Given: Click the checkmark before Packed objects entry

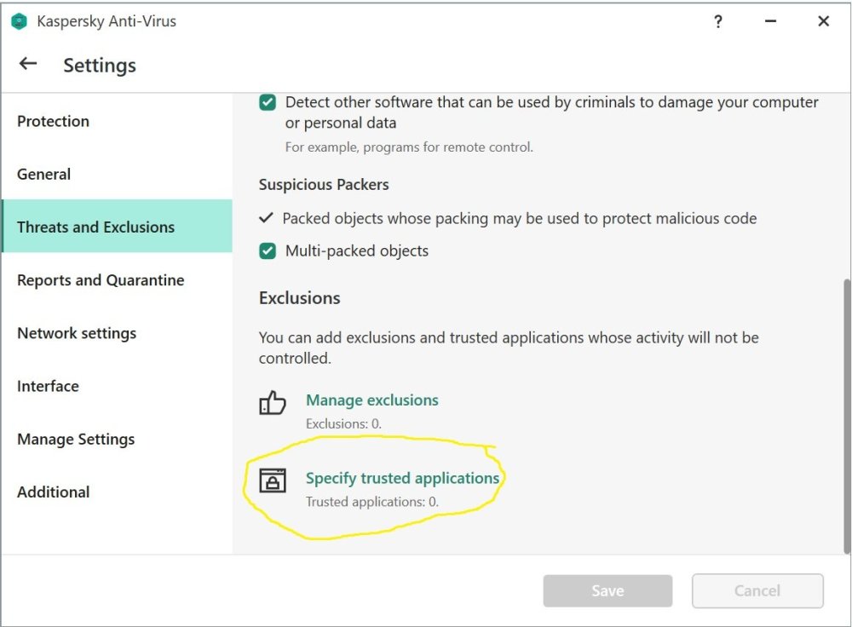Looking at the screenshot, I should [x=267, y=218].
